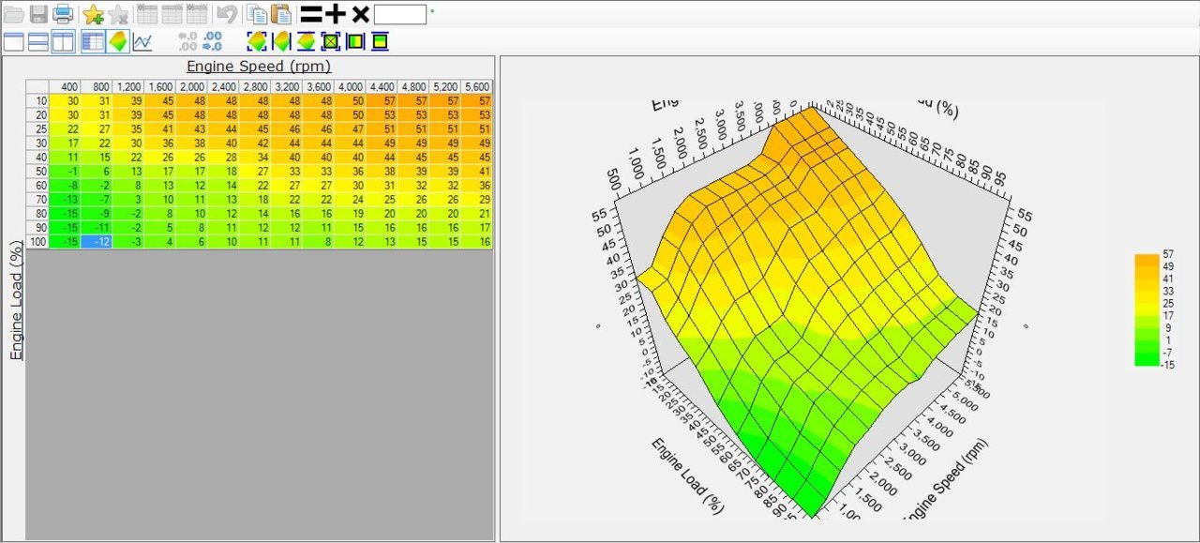Click the 34 cell in load 40 row
This screenshot has height=543, width=1200.
click(255, 157)
